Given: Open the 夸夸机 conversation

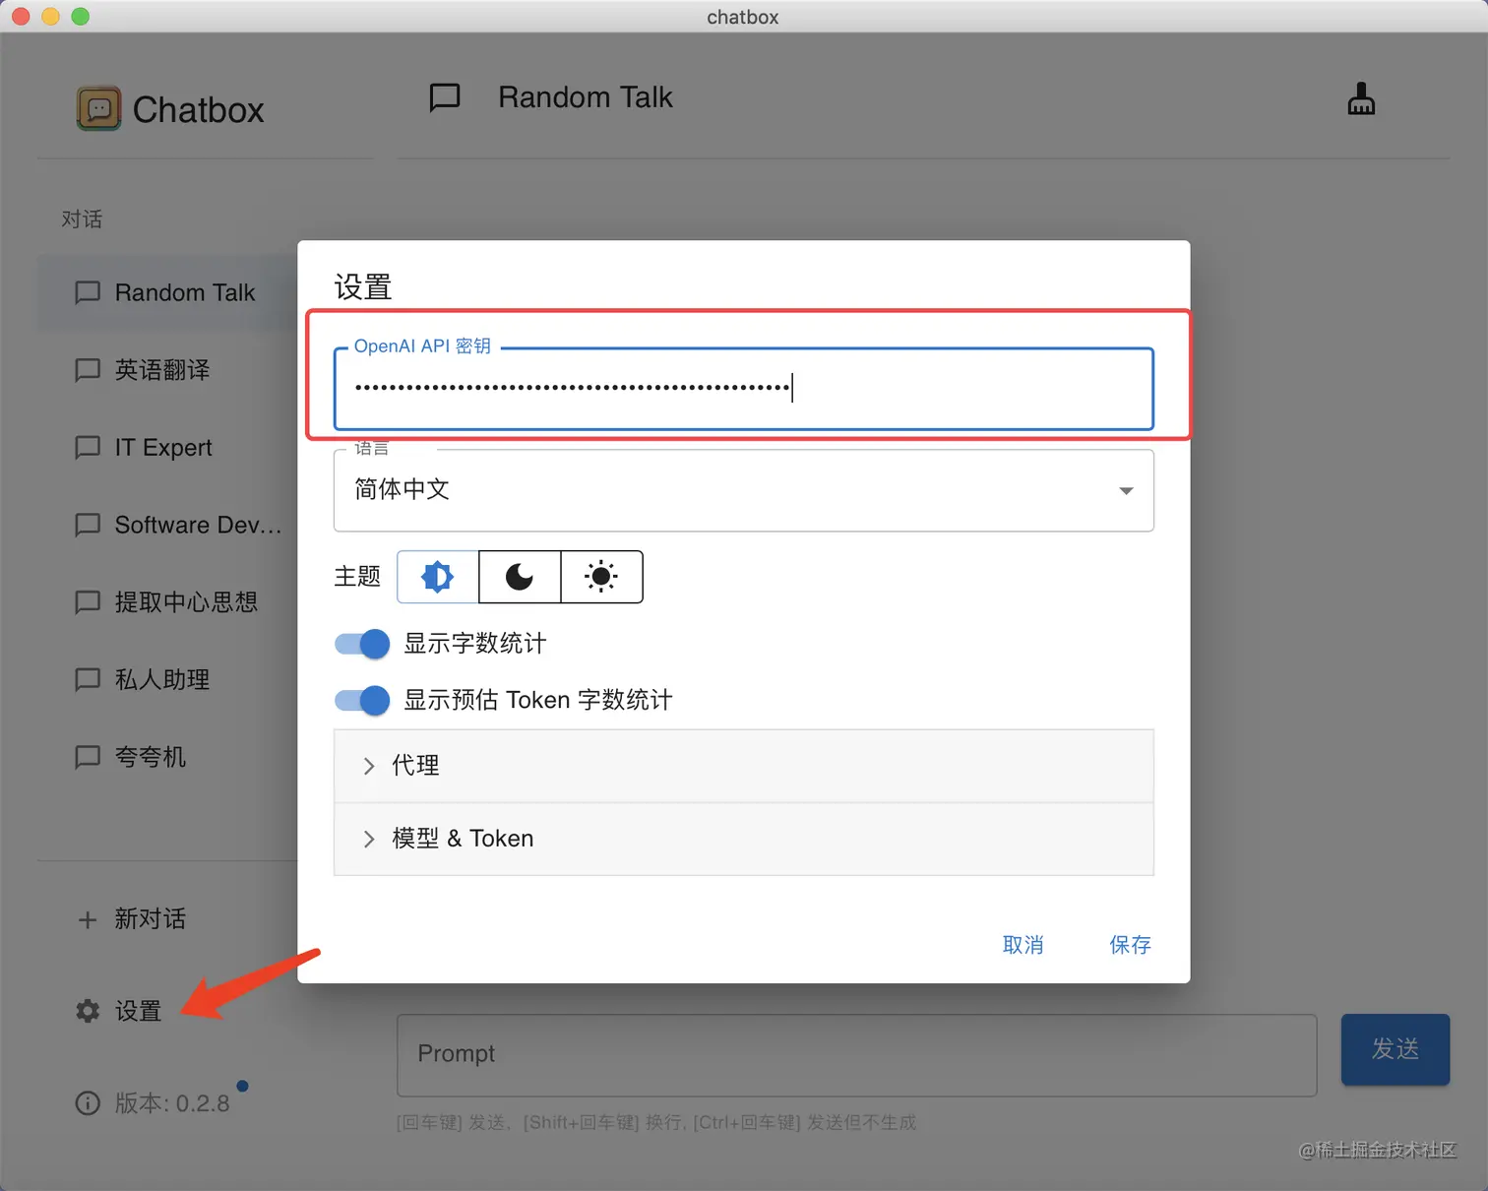Looking at the screenshot, I should (x=167, y=756).
